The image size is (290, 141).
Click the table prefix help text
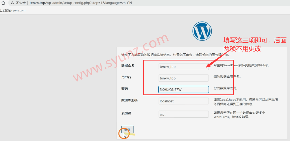[240, 115]
